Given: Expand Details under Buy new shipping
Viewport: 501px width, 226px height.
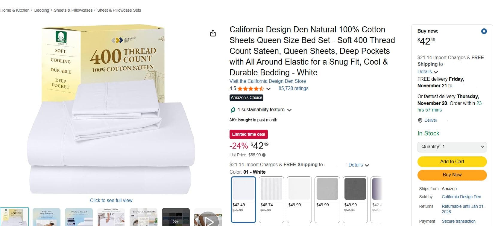Looking at the screenshot, I should [428, 72].
